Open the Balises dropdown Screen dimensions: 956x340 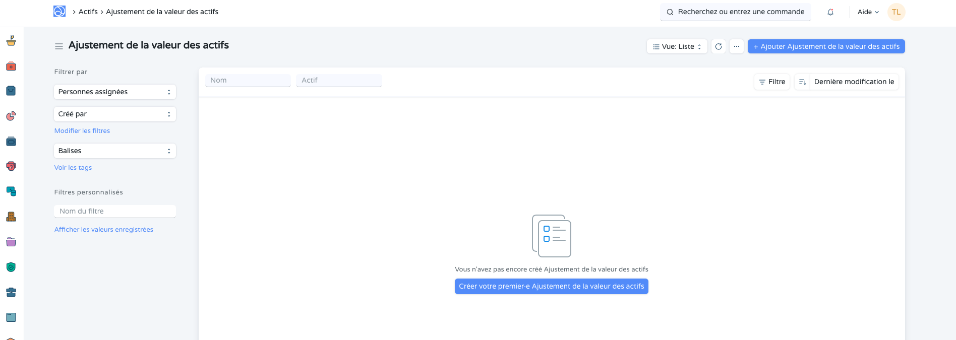click(115, 151)
